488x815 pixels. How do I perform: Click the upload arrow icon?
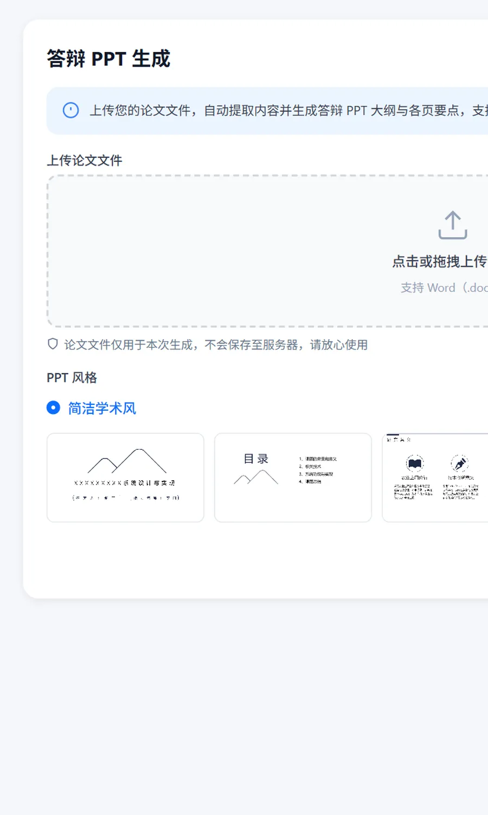(453, 225)
